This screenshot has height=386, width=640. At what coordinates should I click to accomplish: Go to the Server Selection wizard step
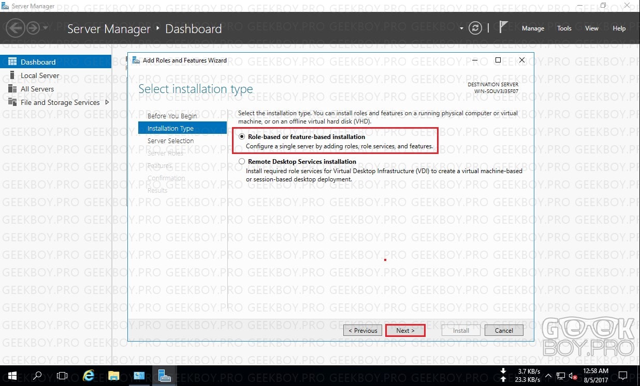170,141
